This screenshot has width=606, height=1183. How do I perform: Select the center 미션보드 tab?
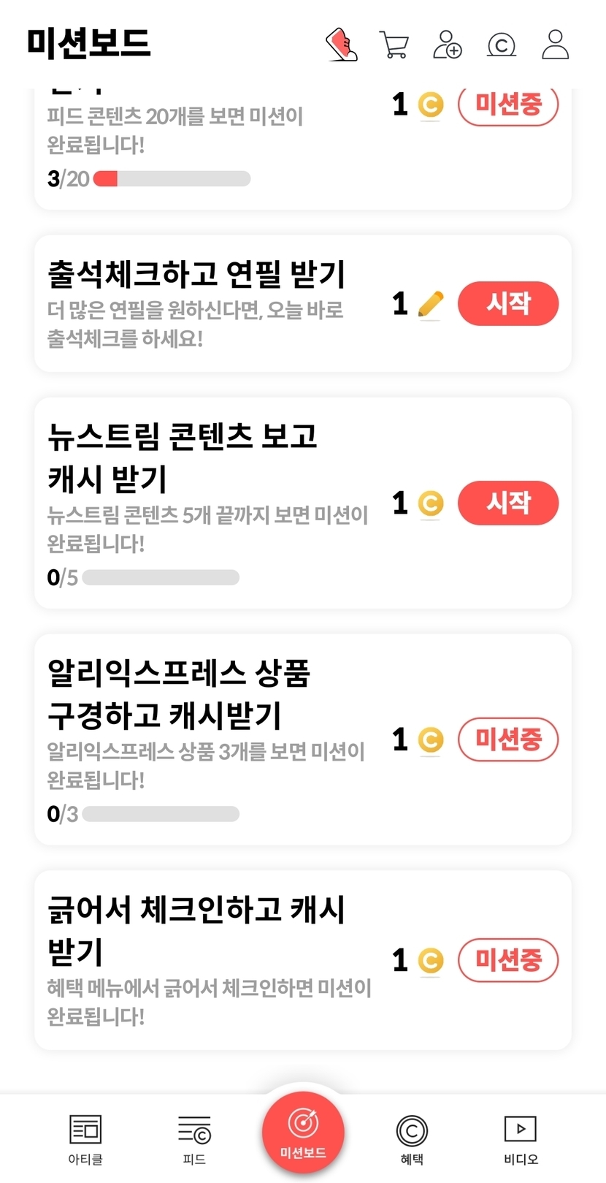tap(303, 1131)
